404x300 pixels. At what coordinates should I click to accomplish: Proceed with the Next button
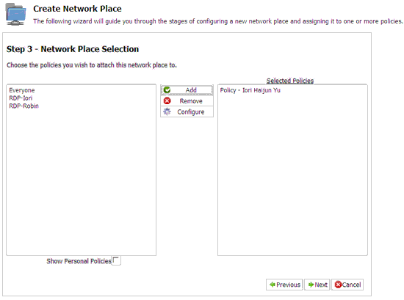pos(317,285)
